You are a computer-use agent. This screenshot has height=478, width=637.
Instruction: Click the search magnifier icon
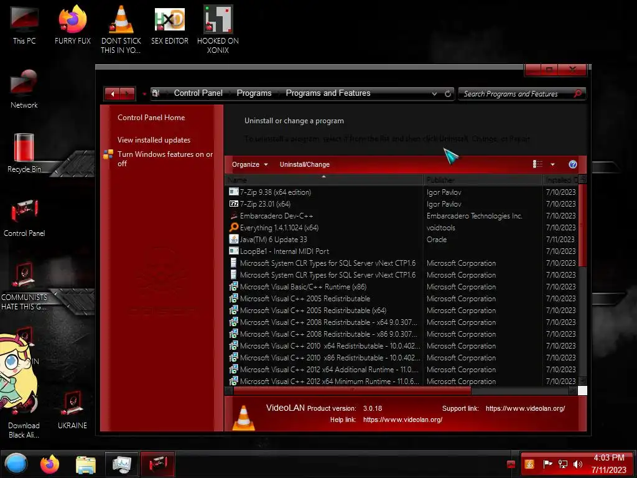pyautogui.click(x=577, y=94)
